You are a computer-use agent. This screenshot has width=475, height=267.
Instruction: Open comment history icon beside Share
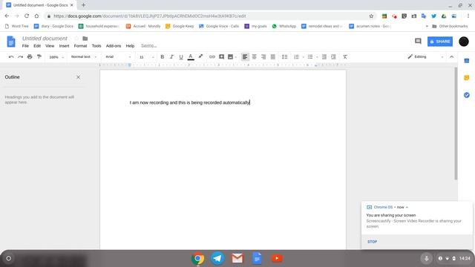pyautogui.click(x=418, y=42)
